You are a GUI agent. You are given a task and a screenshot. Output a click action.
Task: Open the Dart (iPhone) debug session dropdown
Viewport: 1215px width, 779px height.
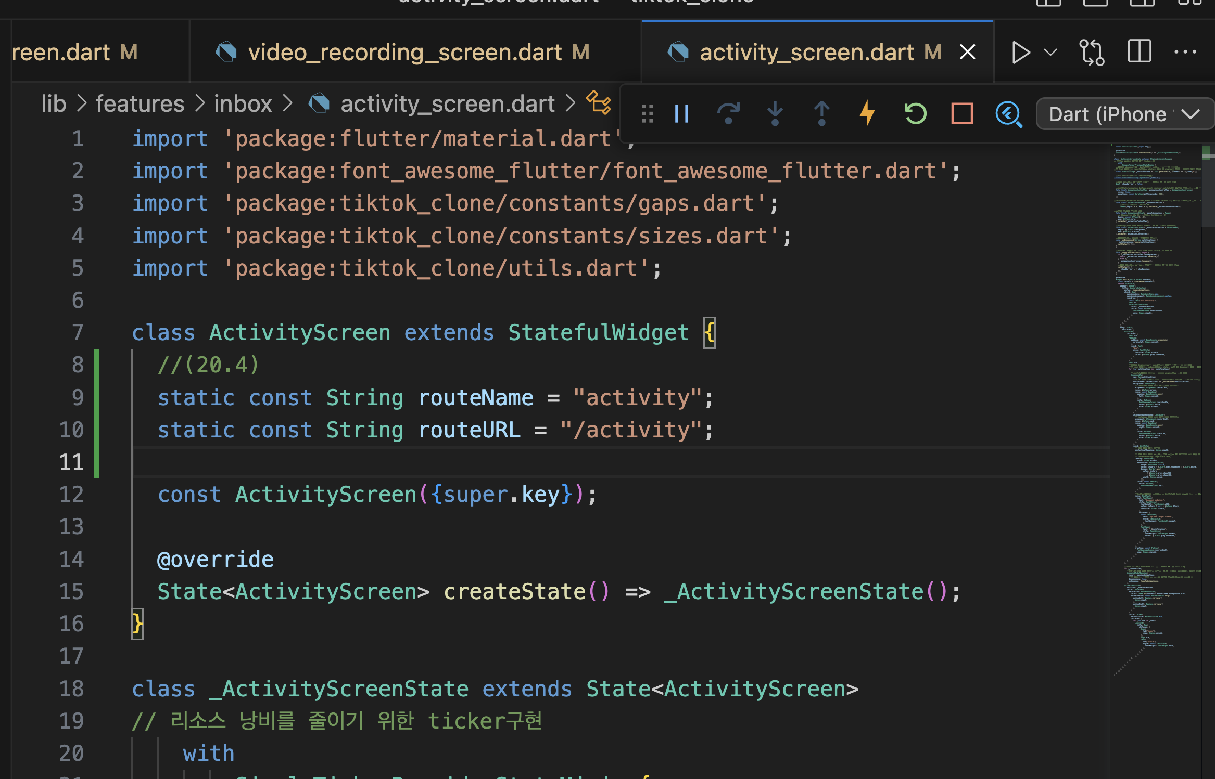[1124, 114]
